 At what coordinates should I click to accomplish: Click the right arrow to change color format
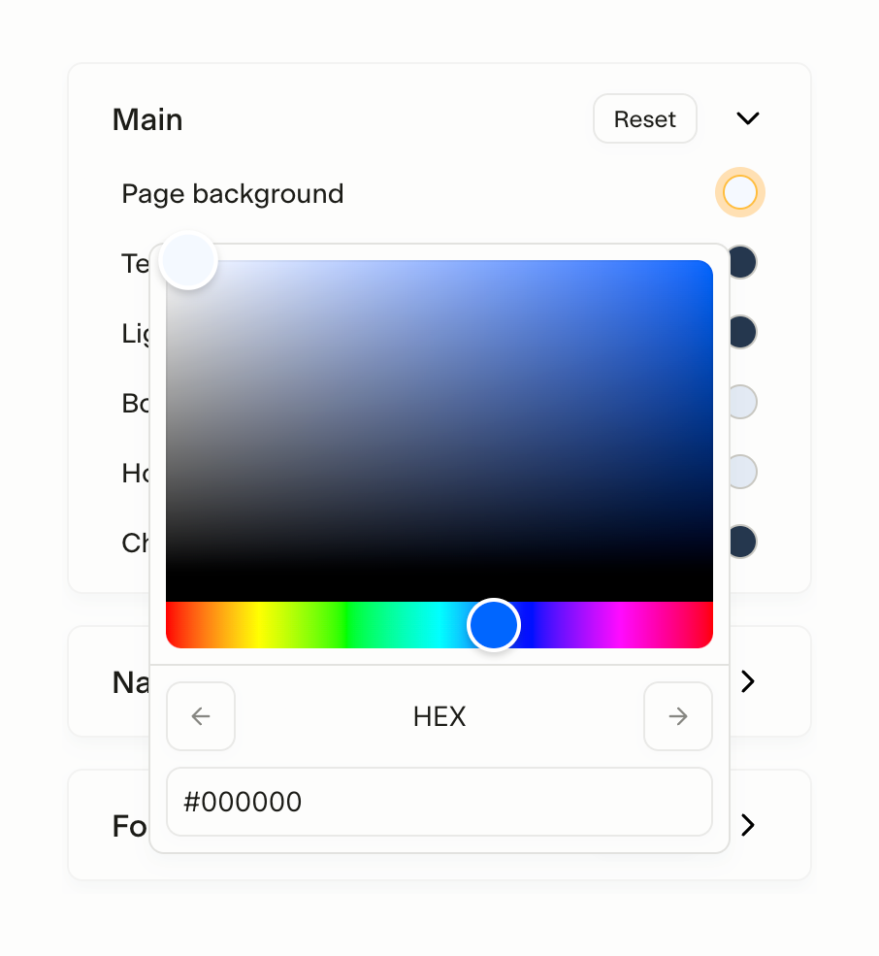pyautogui.click(x=678, y=716)
